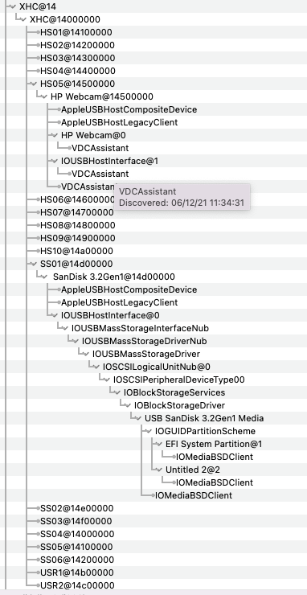The height and width of the screenshot is (595, 307).
Task: Collapse the EFI System Partition@1 node
Action: [159, 444]
